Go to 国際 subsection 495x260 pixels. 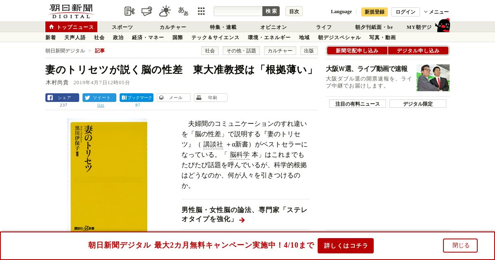point(178,38)
